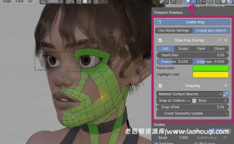234x144 pixels.
Task: Collapse the Snapping section arrow
Action: [x=225, y=86]
